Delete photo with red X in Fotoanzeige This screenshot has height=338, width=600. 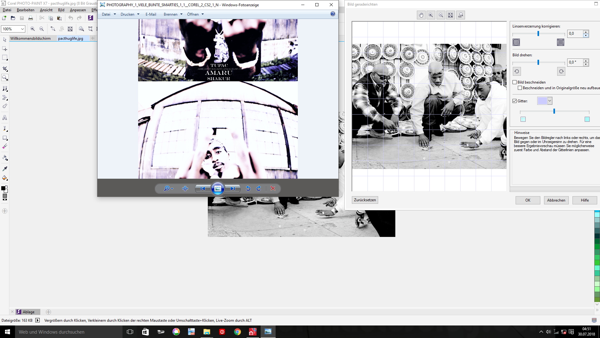273,188
